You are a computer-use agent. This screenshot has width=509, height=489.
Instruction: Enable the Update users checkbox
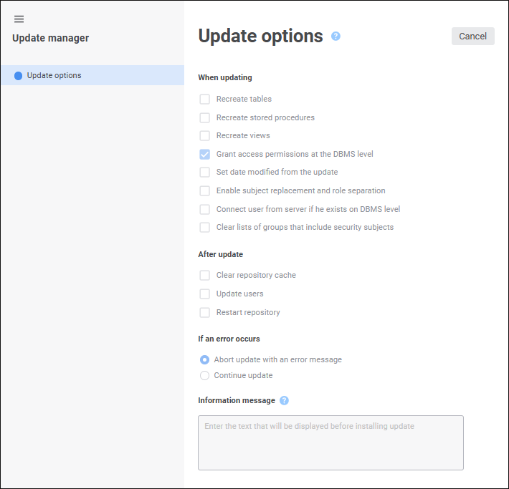(205, 294)
